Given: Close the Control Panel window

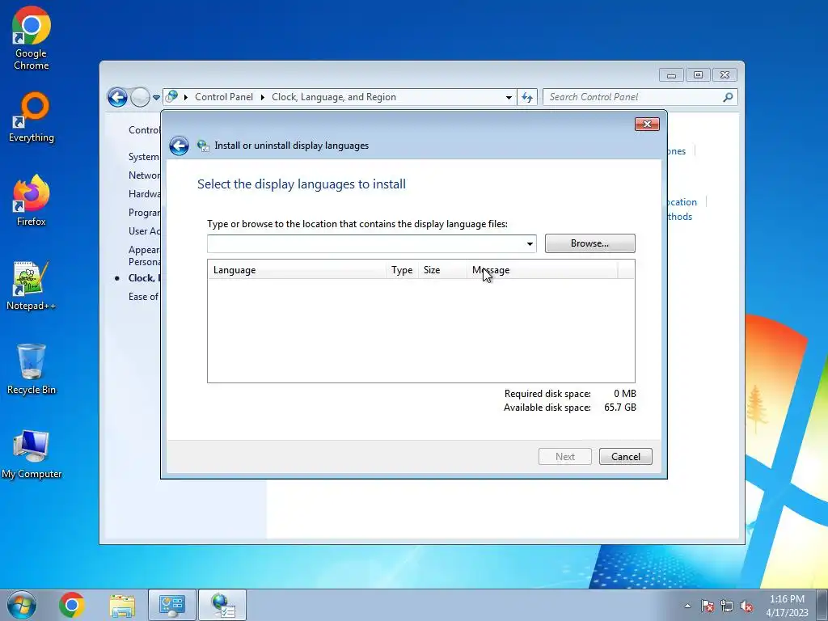Looking at the screenshot, I should [x=724, y=75].
